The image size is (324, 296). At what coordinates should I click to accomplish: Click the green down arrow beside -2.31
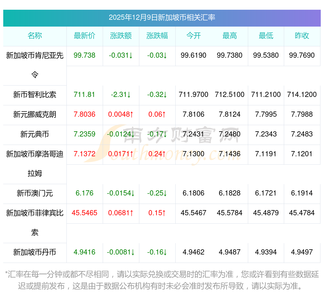pos(129,95)
